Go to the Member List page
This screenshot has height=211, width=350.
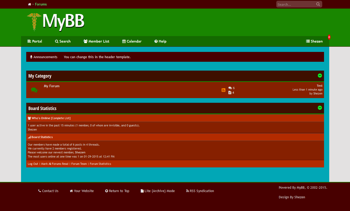pyautogui.click(x=96, y=41)
